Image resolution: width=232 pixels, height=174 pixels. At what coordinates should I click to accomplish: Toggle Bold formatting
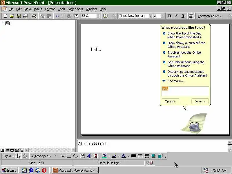coord(170,16)
